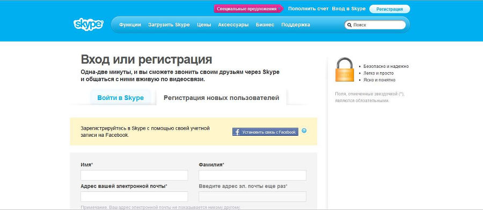Focus the Поиск search field

pyautogui.click(x=375, y=25)
